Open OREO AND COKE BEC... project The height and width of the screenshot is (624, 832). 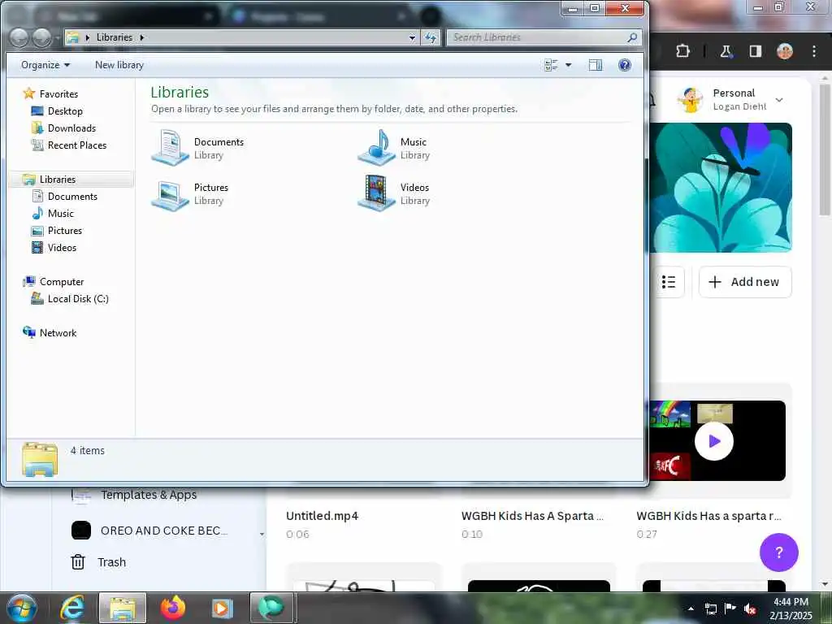coord(149,531)
